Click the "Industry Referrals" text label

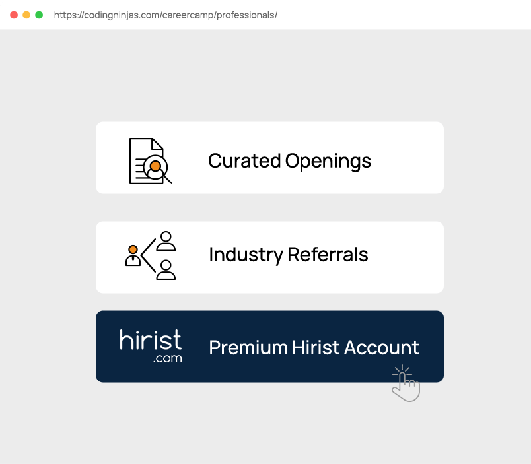tap(289, 255)
